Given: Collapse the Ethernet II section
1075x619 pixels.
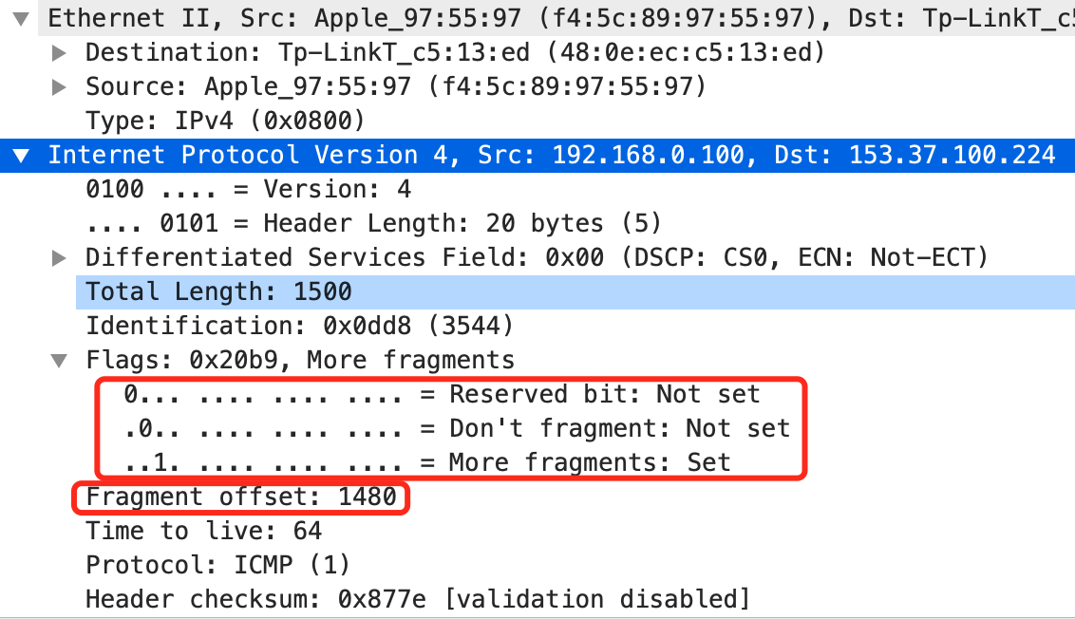Looking at the screenshot, I should [22, 18].
